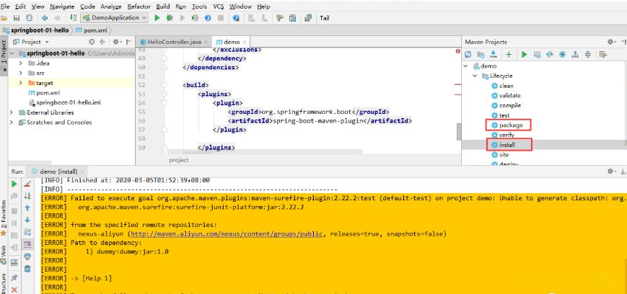Collapse the demo node in Maven panel
The height and width of the screenshot is (294, 627).
465,66
